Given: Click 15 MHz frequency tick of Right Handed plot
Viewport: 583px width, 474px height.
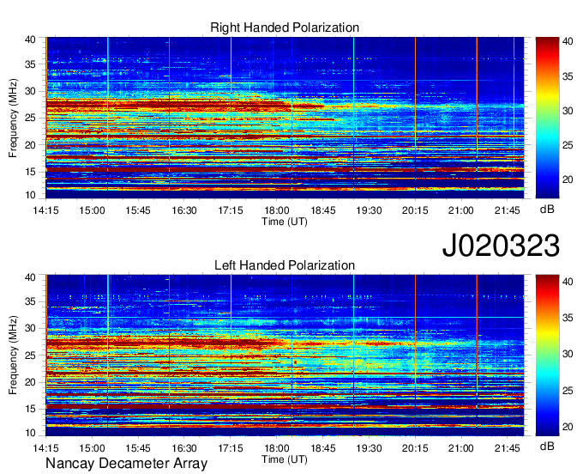Looking at the screenshot, I should tap(30, 172).
